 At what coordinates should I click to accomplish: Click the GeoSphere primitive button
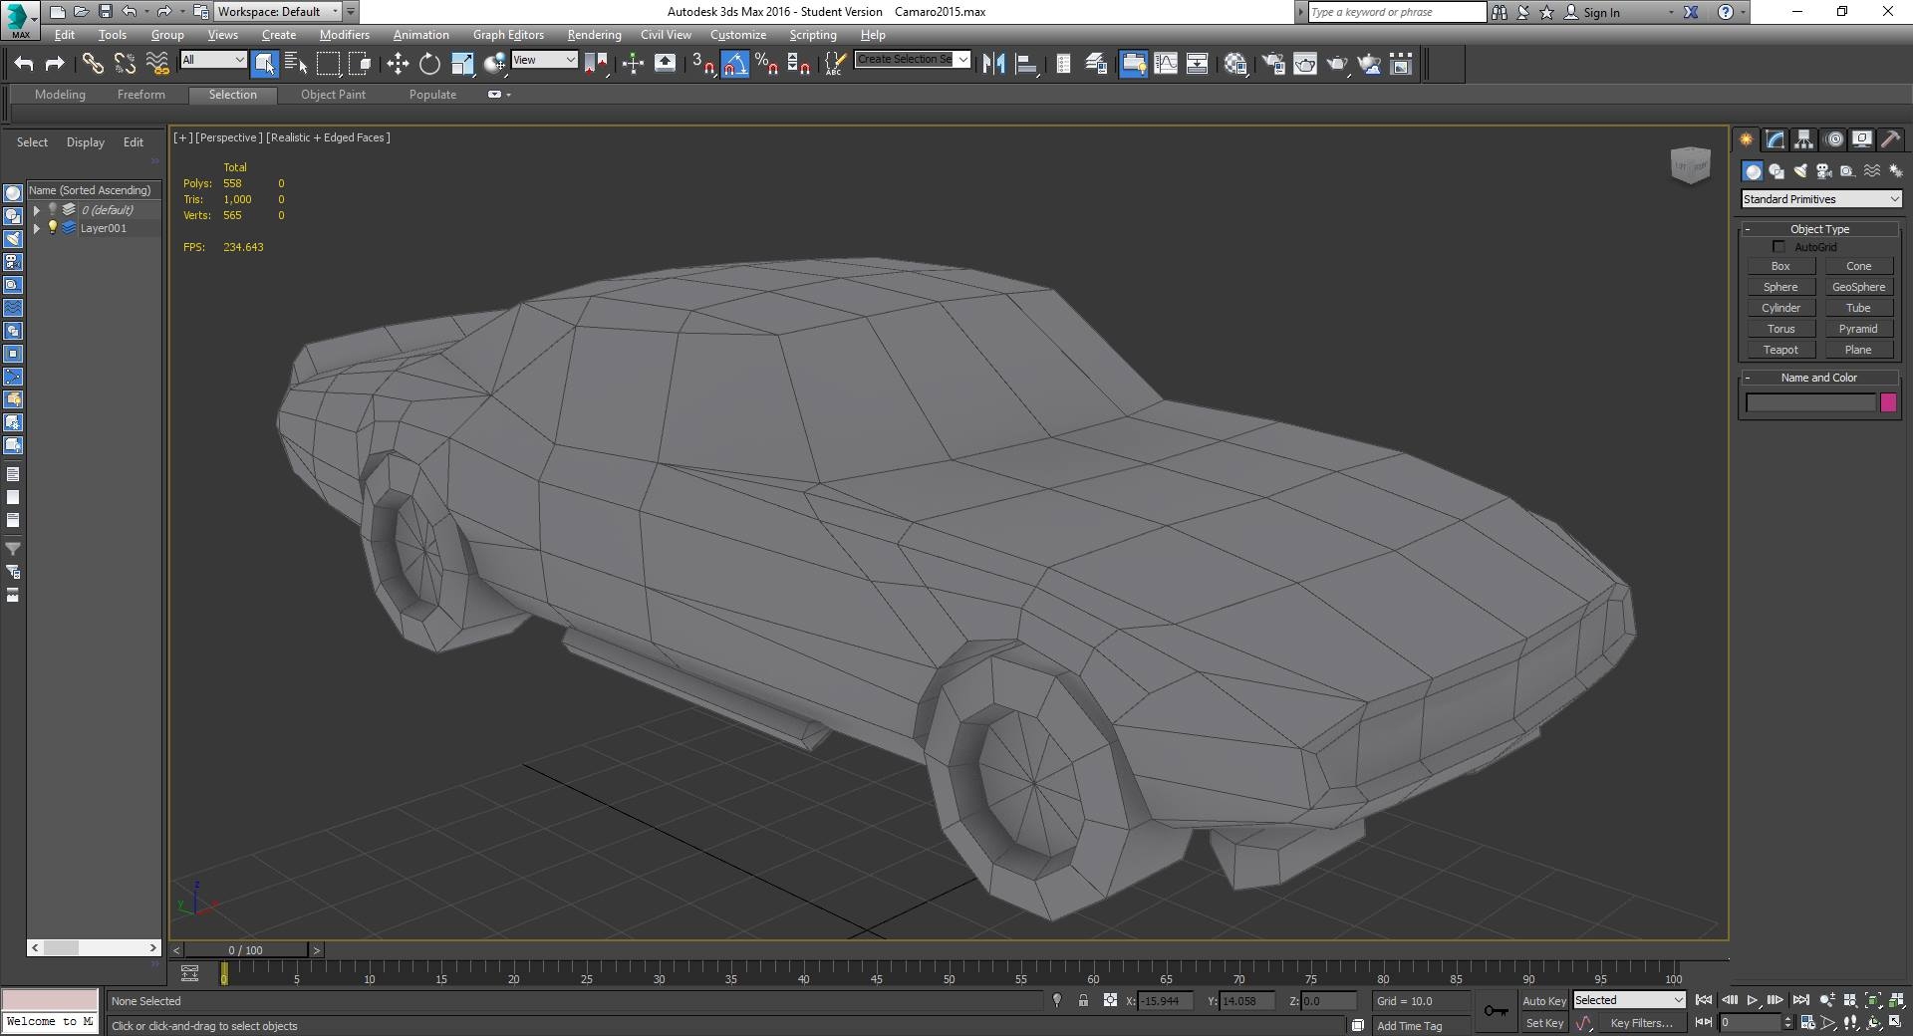(x=1858, y=287)
